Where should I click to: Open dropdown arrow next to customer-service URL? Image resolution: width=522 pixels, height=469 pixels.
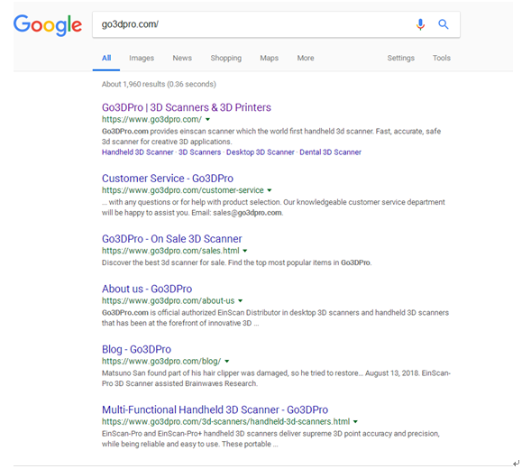point(270,190)
